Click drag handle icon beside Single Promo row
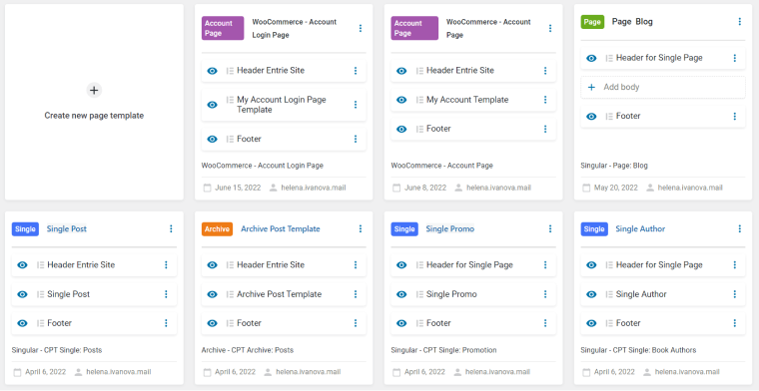This screenshot has width=759, height=391. (419, 294)
